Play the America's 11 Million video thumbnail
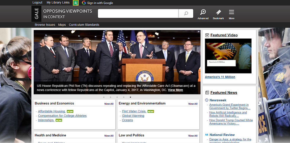 tap(228, 56)
